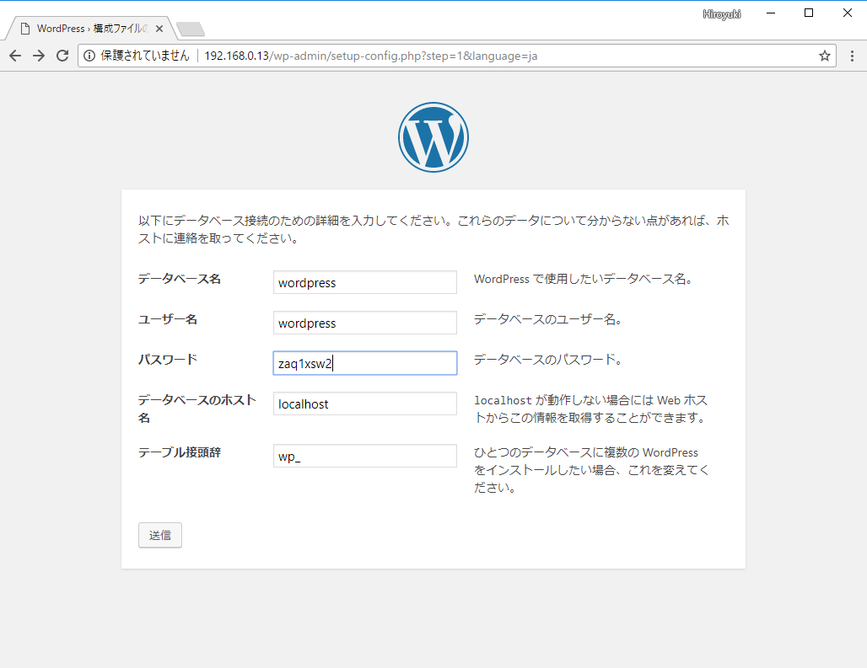Image resolution: width=867 pixels, height=668 pixels.
Task: Click the ユーザー名 label
Action: tap(168, 319)
